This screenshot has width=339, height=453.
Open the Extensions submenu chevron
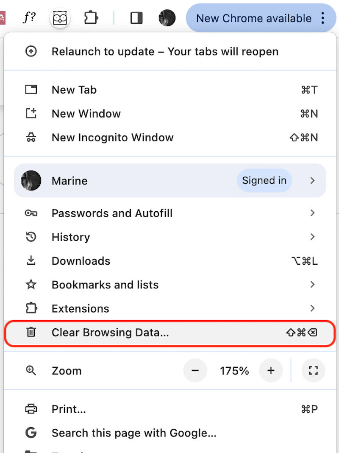(313, 308)
